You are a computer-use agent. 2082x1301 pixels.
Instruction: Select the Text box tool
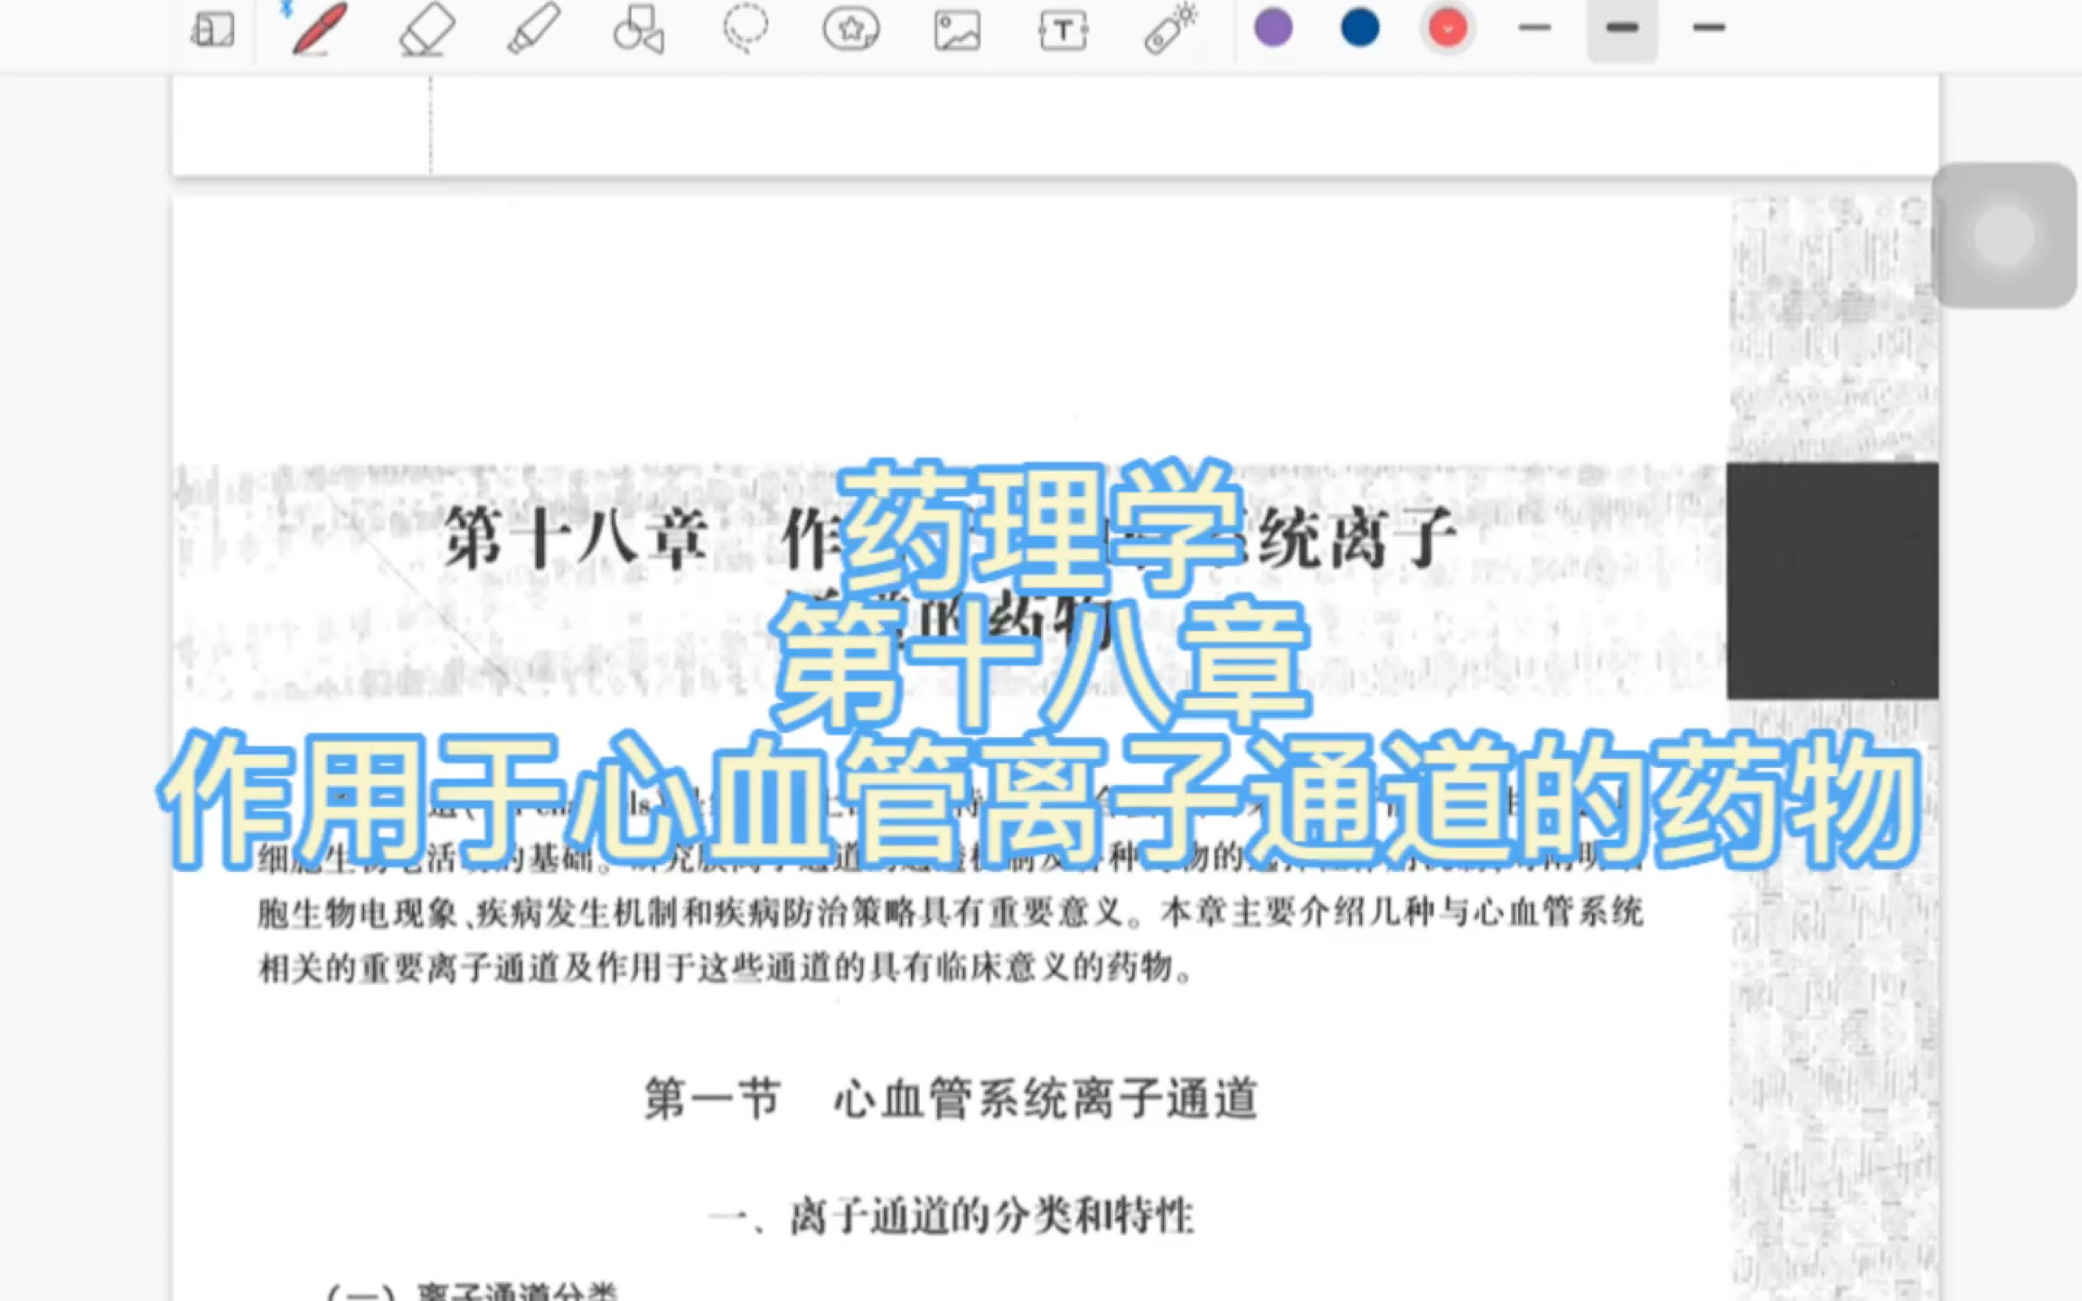click(1064, 31)
